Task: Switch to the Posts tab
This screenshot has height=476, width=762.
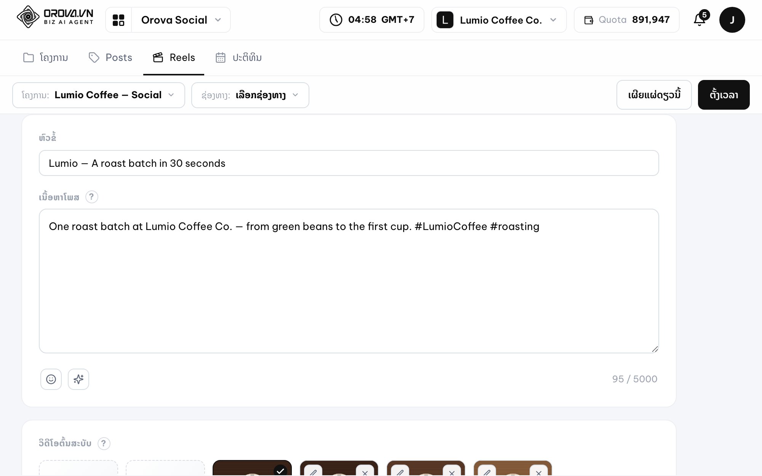Action: [x=110, y=58]
